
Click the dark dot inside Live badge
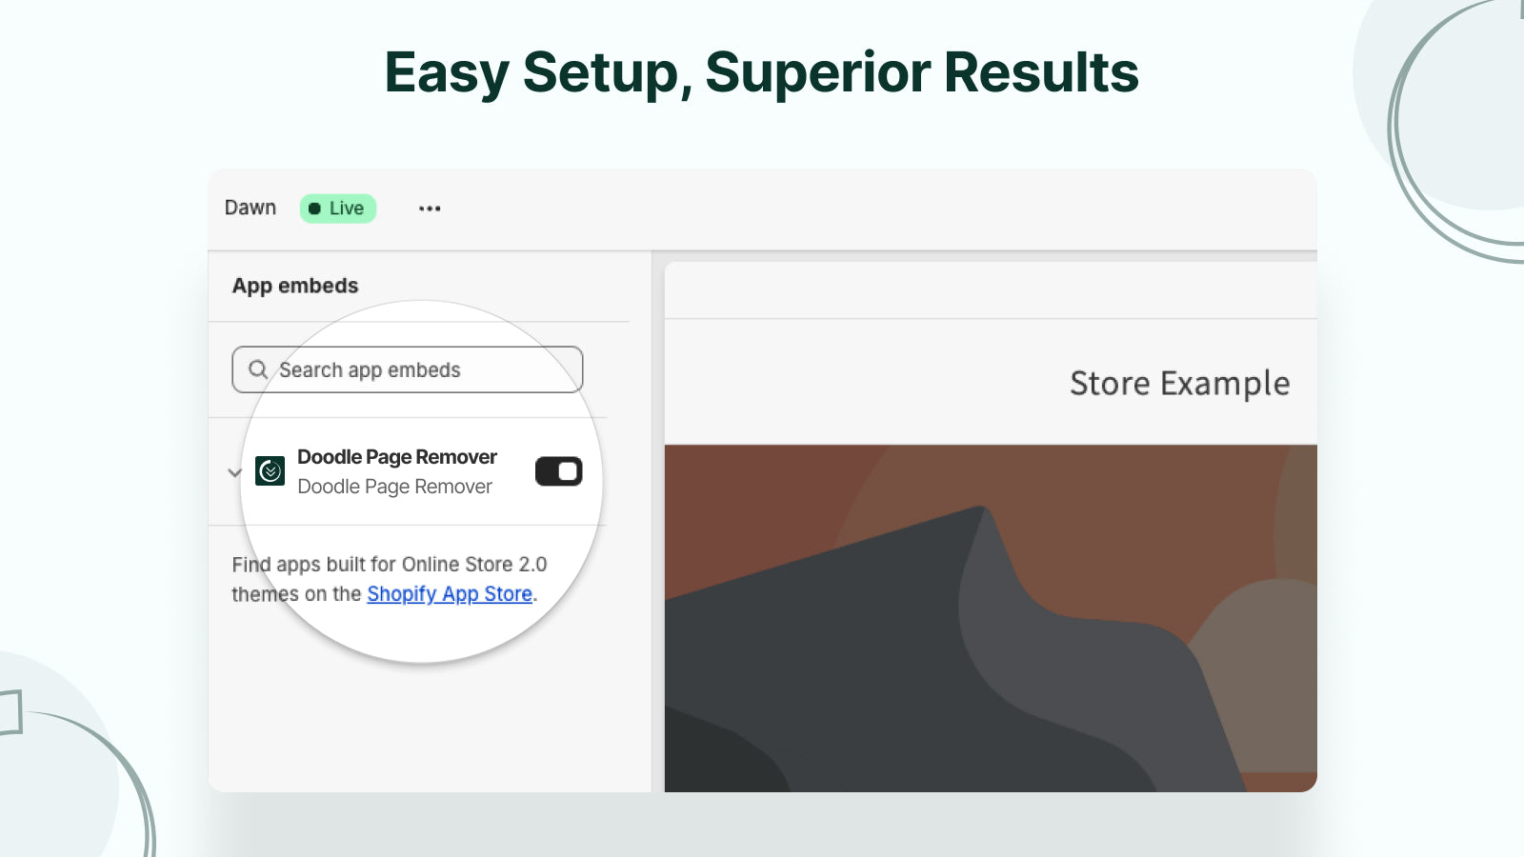tap(314, 209)
